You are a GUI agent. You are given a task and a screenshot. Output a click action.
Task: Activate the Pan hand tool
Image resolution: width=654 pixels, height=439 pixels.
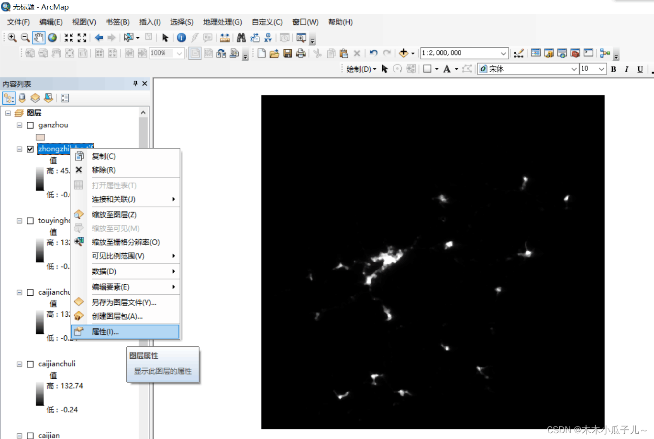pos(39,38)
